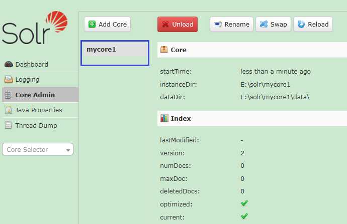Viewport: 347px width, 224px height.
Task: Click the Index section heading
Action: click(x=181, y=118)
